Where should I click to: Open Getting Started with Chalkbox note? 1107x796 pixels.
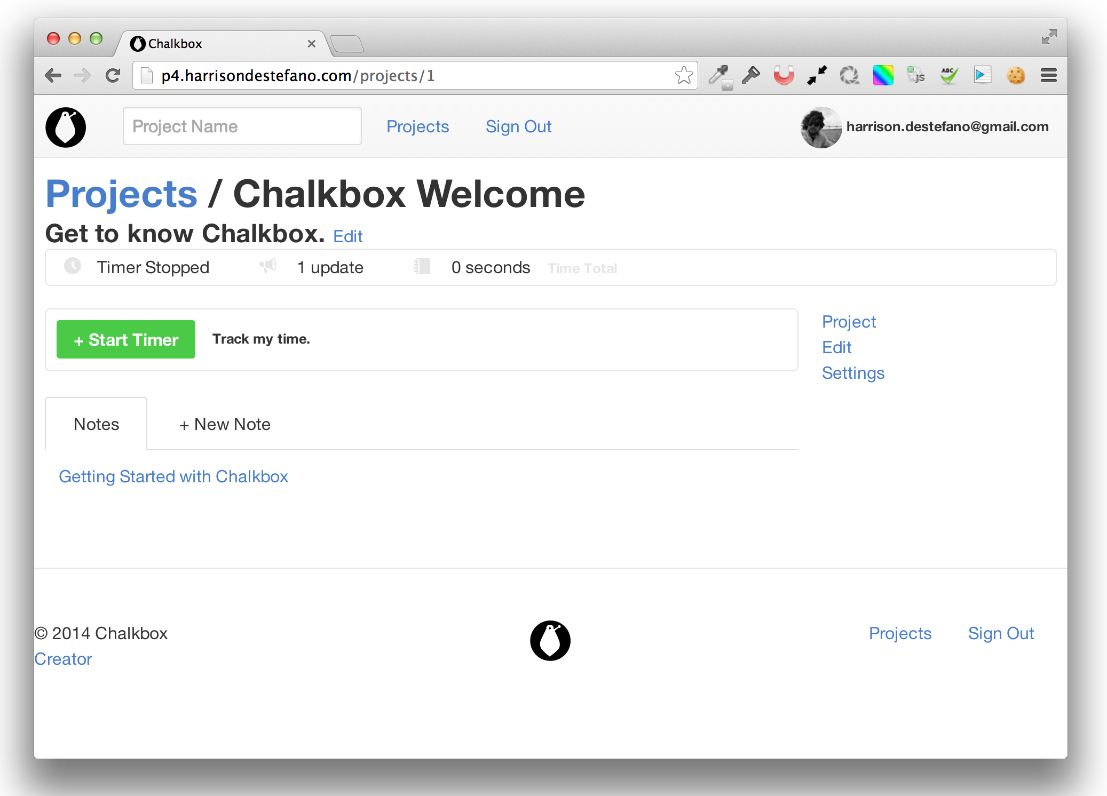(x=173, y=476)
